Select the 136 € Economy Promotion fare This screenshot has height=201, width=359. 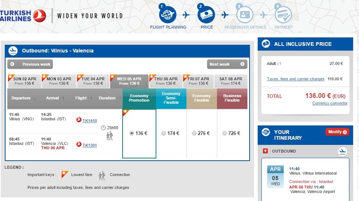[x=132, y=133]
